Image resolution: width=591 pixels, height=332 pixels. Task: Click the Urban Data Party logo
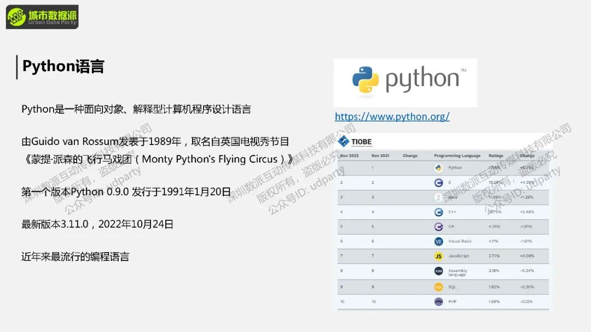tap(42, 17)
